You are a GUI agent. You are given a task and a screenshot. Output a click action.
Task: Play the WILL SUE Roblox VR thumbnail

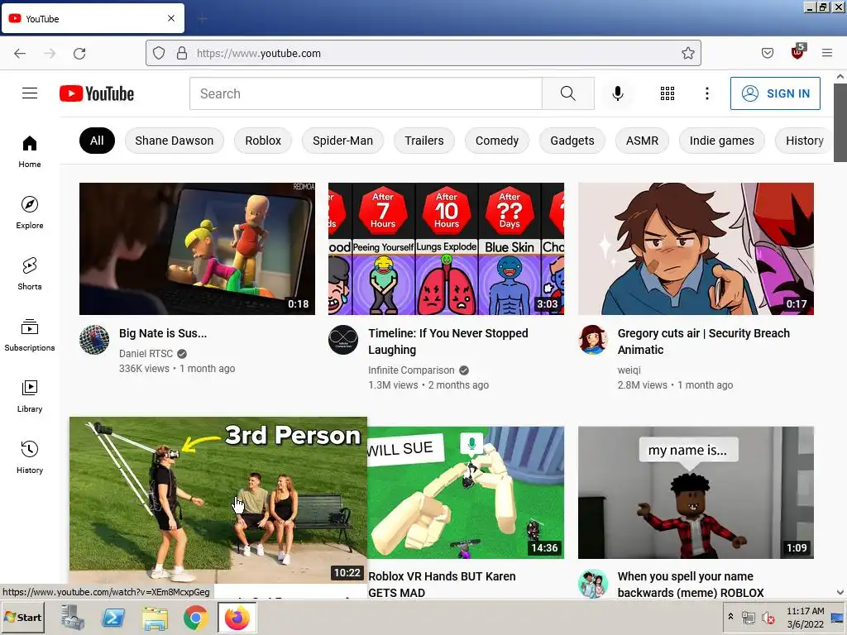(x=466, y=493)
